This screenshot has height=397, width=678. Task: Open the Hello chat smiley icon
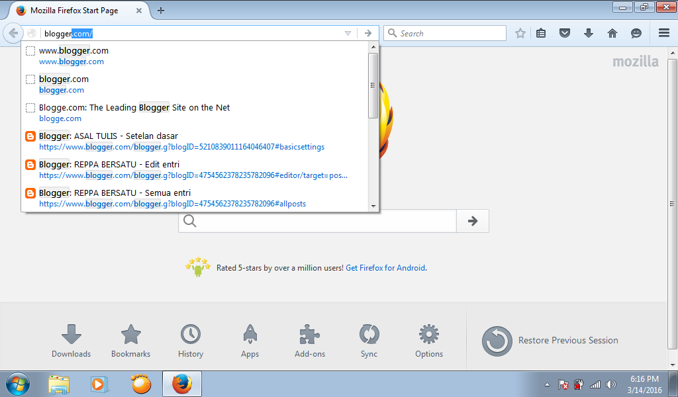point(636,33)
